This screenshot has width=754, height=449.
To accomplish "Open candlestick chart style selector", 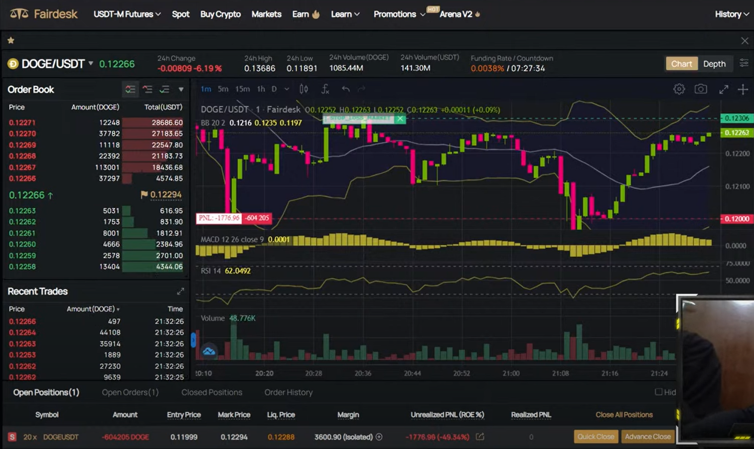I will [303, 89].
